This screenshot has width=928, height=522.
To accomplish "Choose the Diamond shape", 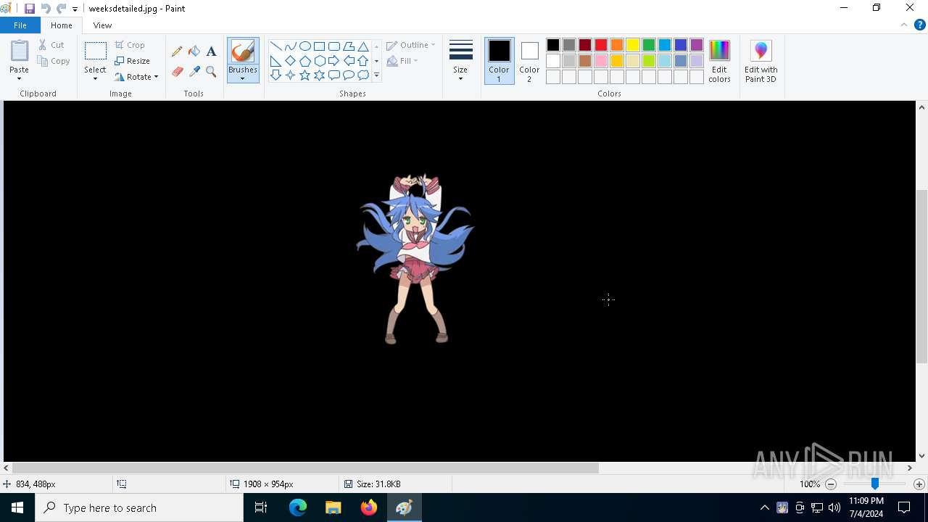I will coord(291,61).
